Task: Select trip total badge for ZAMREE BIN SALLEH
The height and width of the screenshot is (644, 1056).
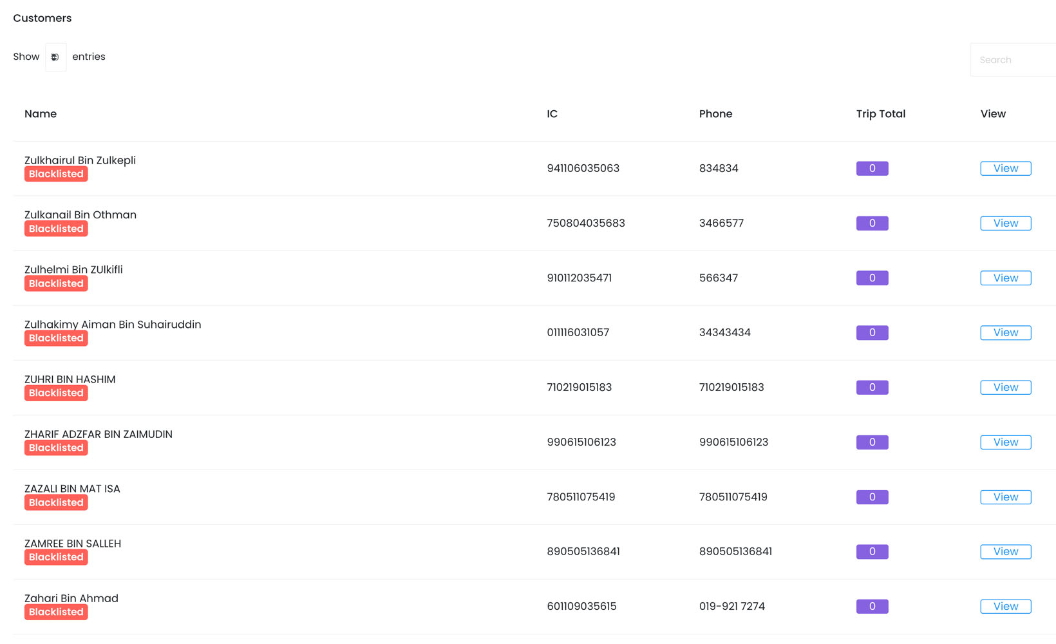Action: pos(872,551)
